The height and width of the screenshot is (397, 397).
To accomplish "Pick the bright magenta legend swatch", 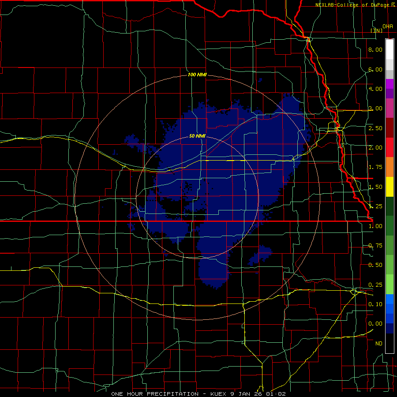I will [390, 84].
